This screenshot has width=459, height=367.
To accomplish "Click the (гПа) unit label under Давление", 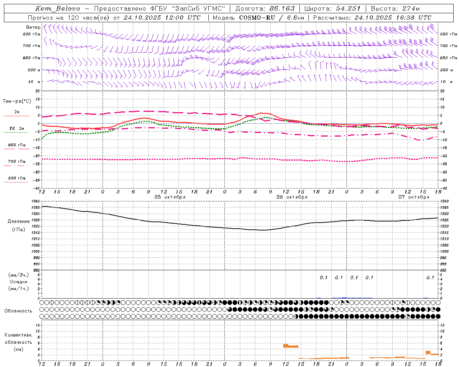I will pyautogui.click(x=19, y=230).
